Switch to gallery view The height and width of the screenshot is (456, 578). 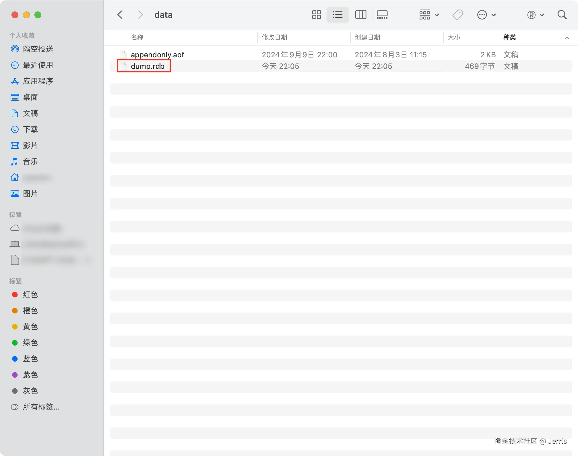click(382, 15)
